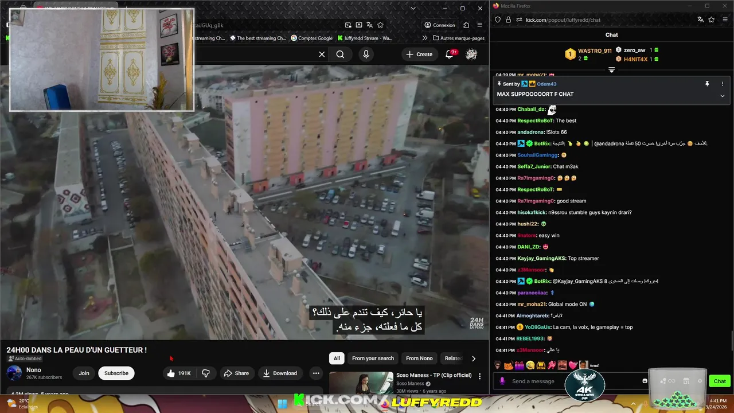Viewport: 734px width, 413px height.
Task: Select the Related chip
Action: (x=453, y=359)
